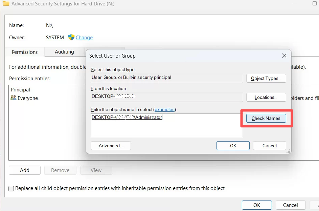Maximize the Advanced Security Settings window

[x=315, y=3]
